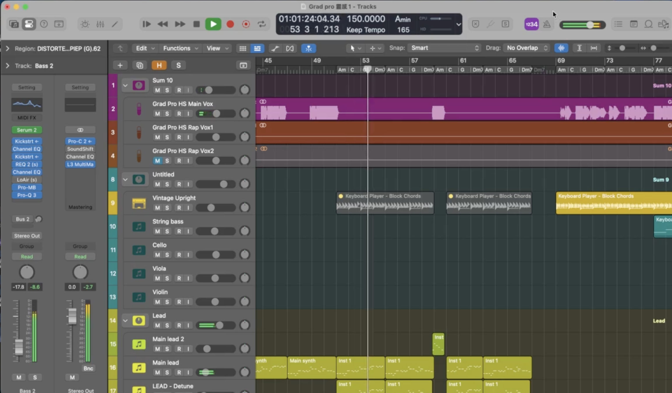The image size is (672, 393).
Task: Click the Forward transport button
Action: tap(180, 24)
